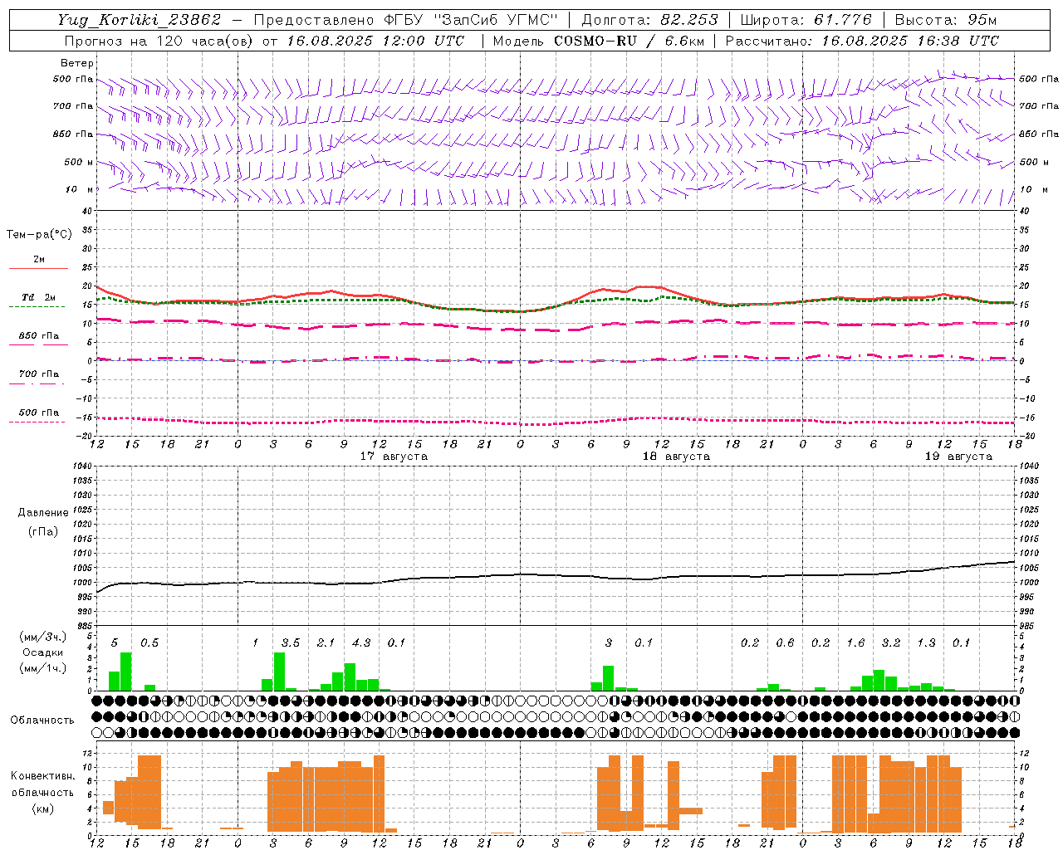Screen dimensions: 1063x850
Task: Click the Td 2м dew point legend entry
Action: click(x=39, y=297)
